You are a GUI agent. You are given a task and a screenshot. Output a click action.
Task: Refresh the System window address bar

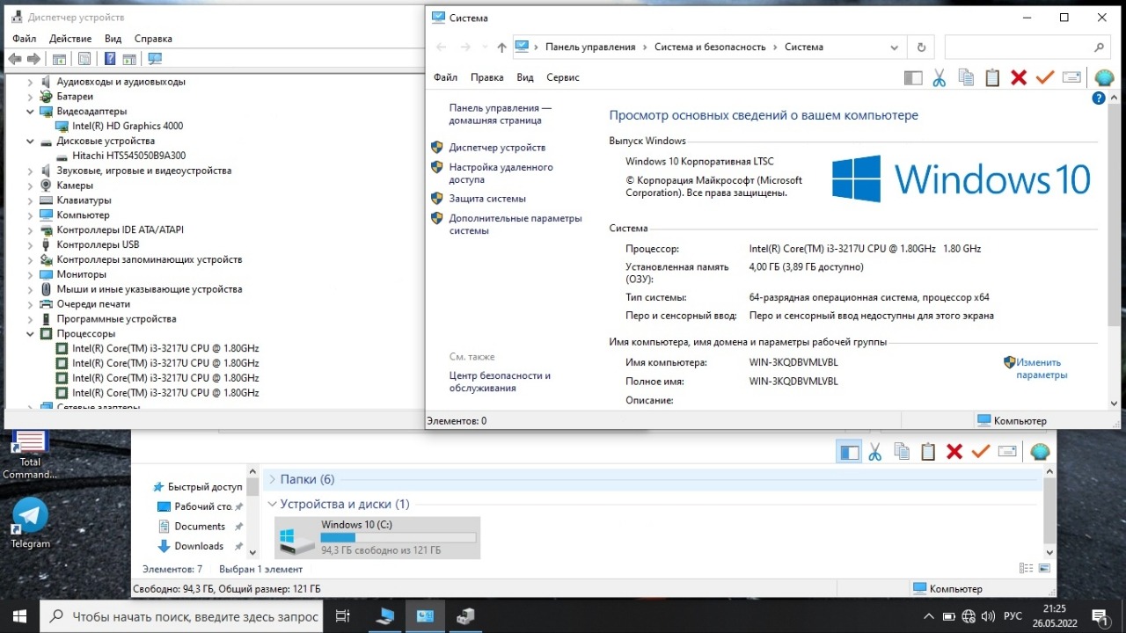click(x=921, y=47)
